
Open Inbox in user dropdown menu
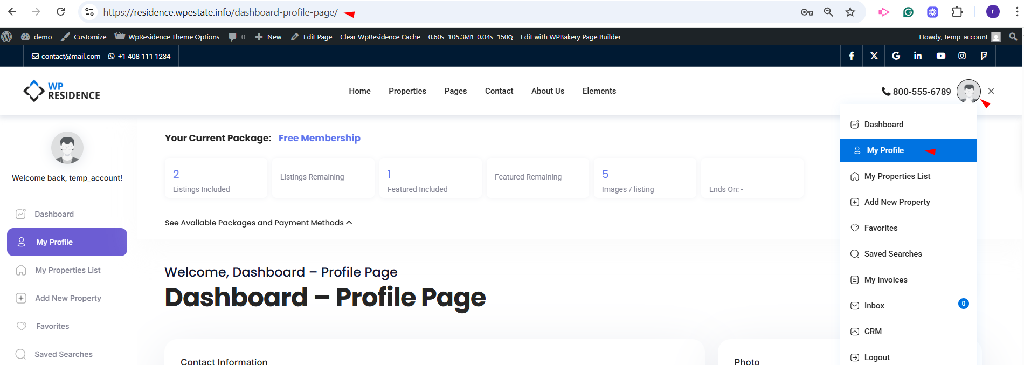coord(874,306)
